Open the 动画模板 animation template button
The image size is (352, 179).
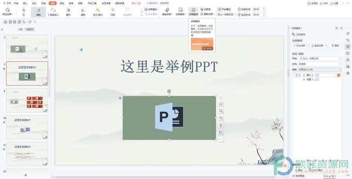180,12
